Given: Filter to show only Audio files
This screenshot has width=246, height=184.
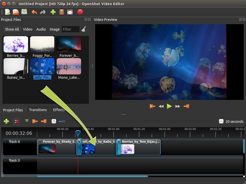Looking at the screenshot, I should pos(41,29).
